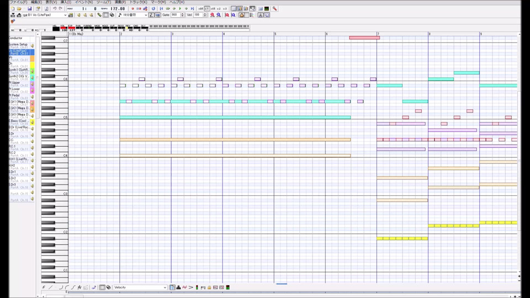Zoom out horizontally with the blue magnifier

219,15
